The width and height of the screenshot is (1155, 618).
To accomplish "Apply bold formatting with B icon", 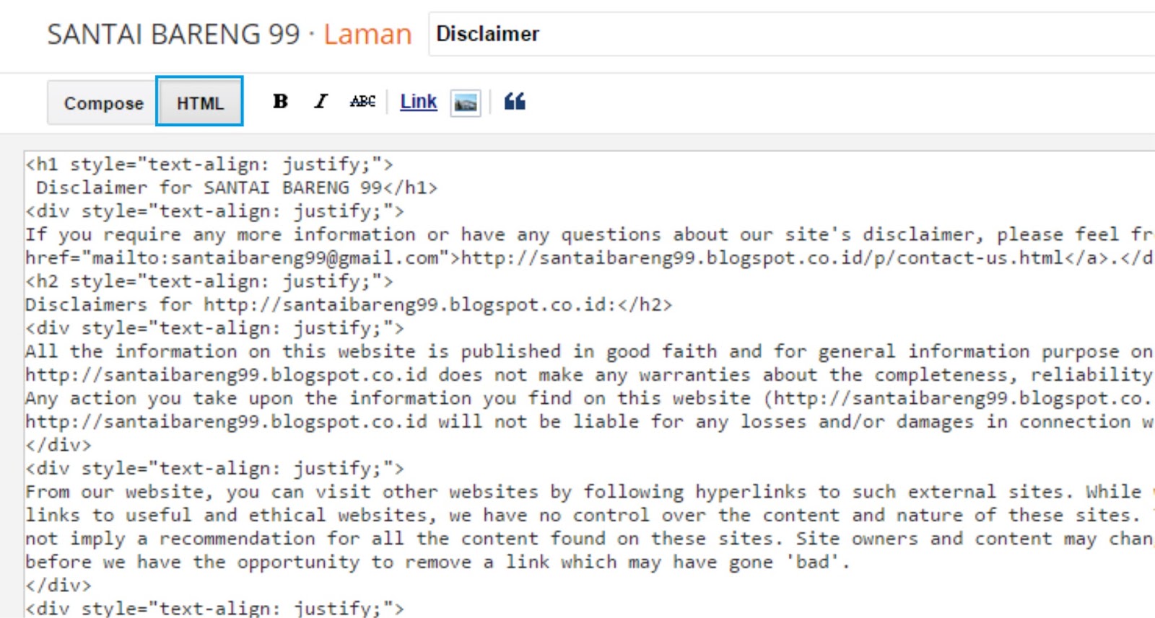I will coord(280,102).
